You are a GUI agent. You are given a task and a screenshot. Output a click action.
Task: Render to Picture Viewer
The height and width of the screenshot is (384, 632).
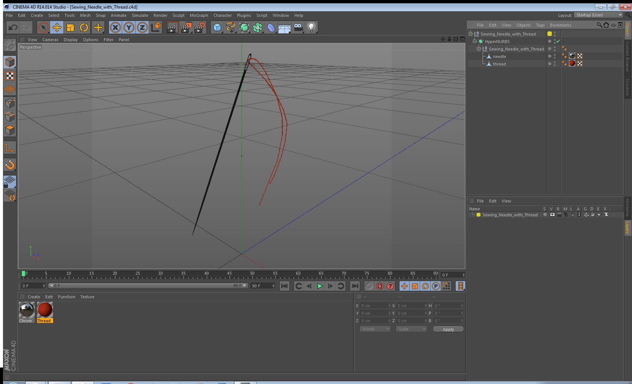click(x=186, y=27)
